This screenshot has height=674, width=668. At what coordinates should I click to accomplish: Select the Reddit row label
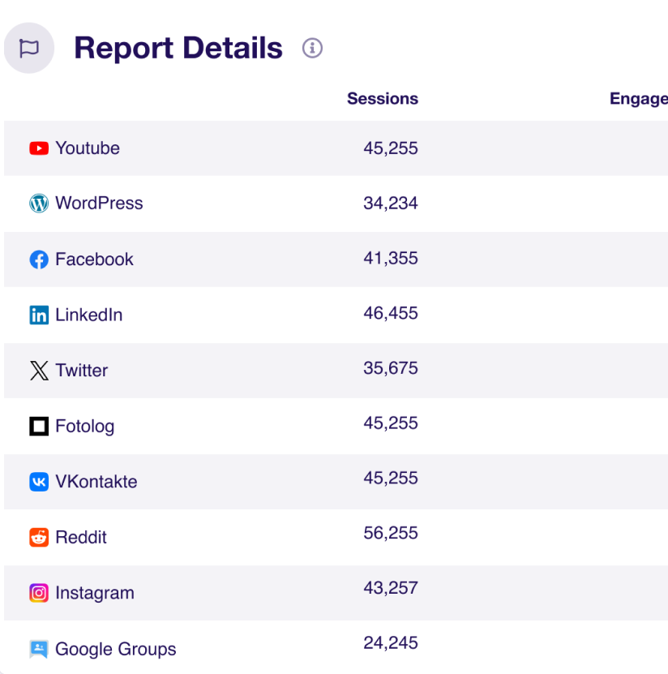pyautogui.click(x=81, y=537)
